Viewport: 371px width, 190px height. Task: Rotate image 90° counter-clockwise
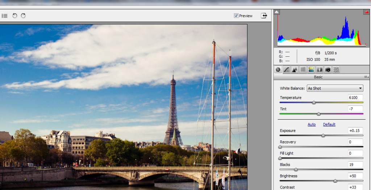[x=14, y=16]
